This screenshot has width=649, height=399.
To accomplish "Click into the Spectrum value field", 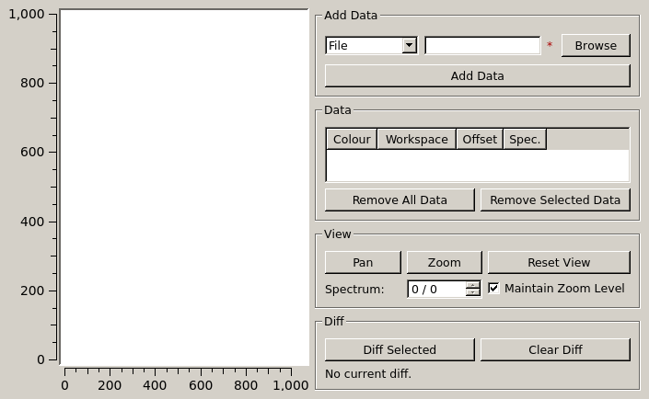I will coord(435,289).
